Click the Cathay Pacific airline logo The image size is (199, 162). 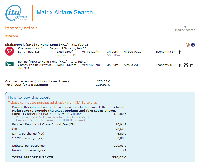[x=9, y=63]
